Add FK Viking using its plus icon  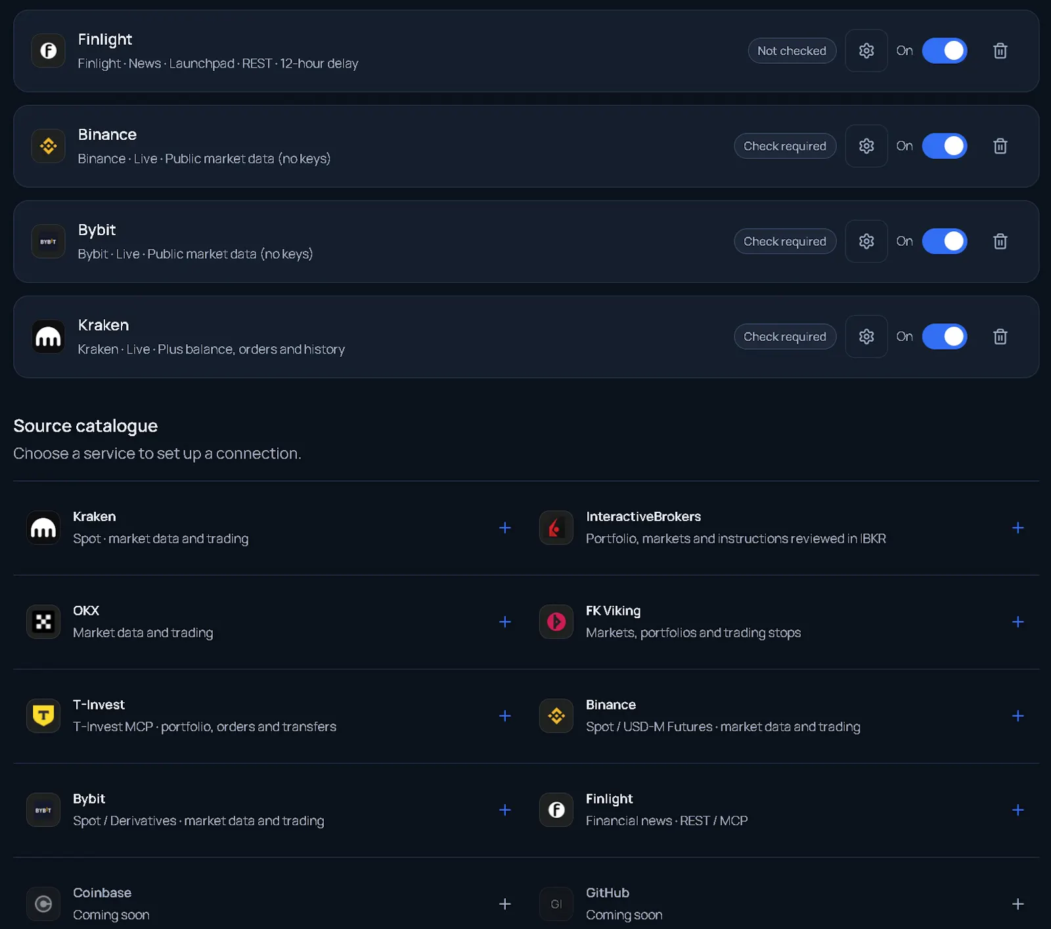click(x=1017, y=622)
